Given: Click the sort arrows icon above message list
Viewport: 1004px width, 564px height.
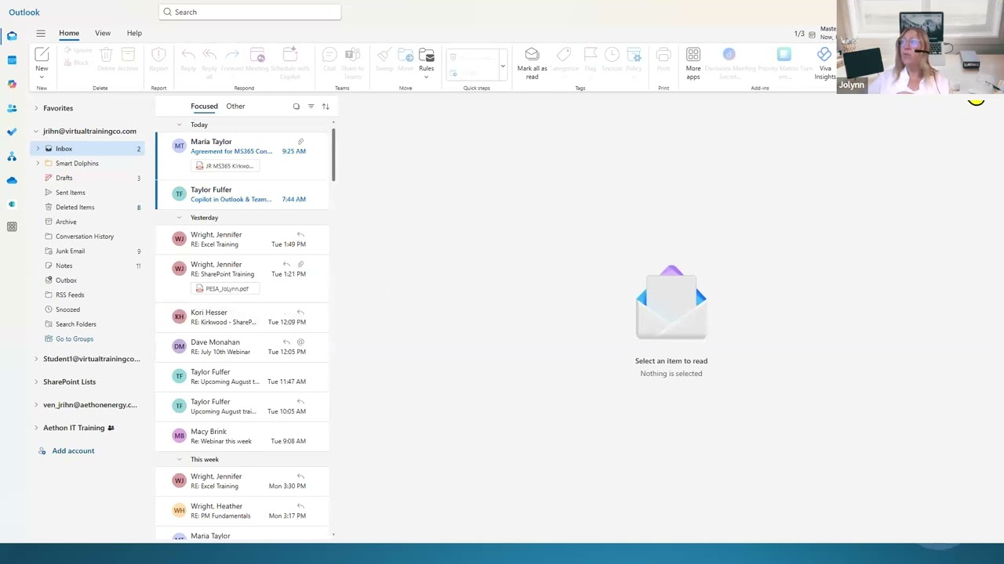Looking at the screenshot, I should coord(326,107).
